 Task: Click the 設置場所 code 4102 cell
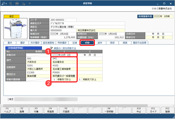64,66
